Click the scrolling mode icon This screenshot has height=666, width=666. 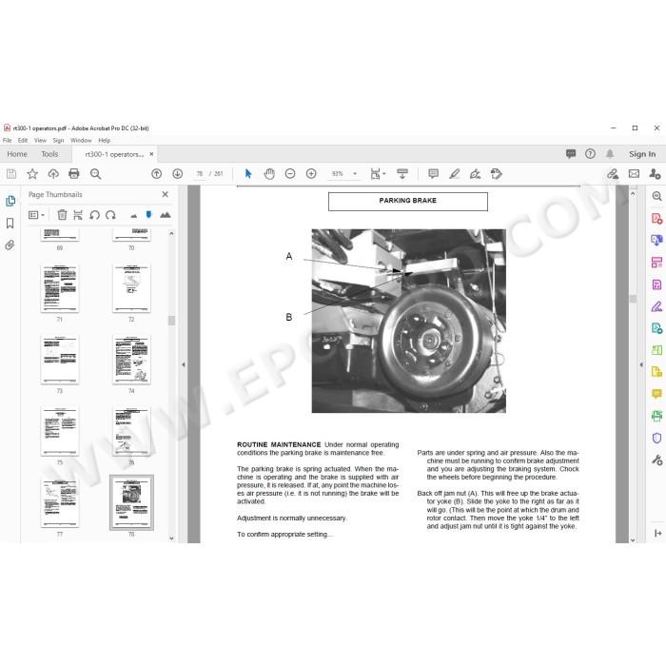(402, 174)
